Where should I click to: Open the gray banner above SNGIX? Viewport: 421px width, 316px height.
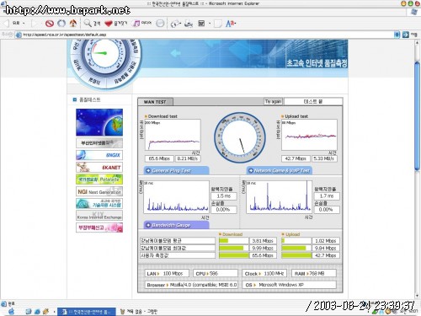click(99, 143)
